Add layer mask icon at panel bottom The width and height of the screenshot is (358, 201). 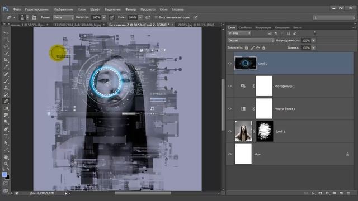[321, 193]
